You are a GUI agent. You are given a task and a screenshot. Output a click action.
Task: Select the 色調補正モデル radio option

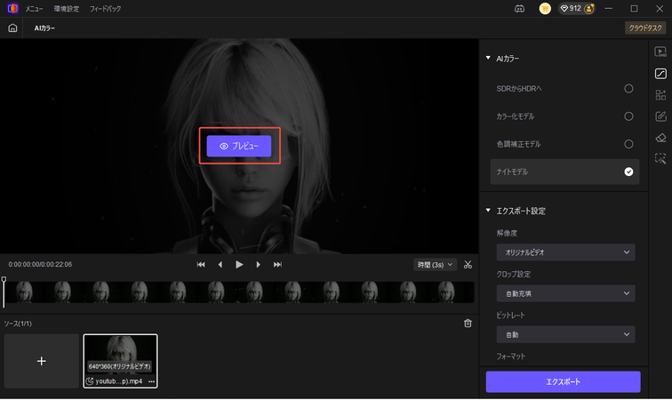tap(628, 144)
